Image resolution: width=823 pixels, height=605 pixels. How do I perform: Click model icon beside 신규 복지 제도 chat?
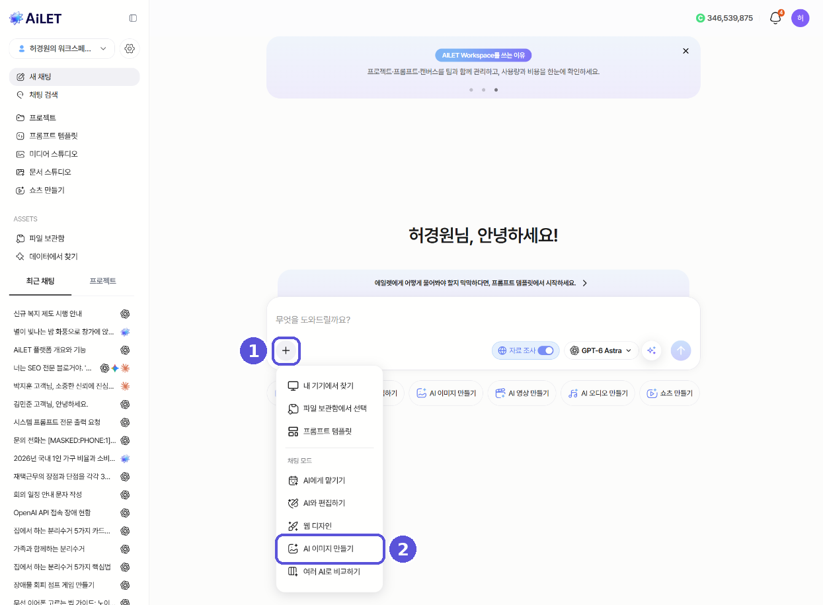125,313
